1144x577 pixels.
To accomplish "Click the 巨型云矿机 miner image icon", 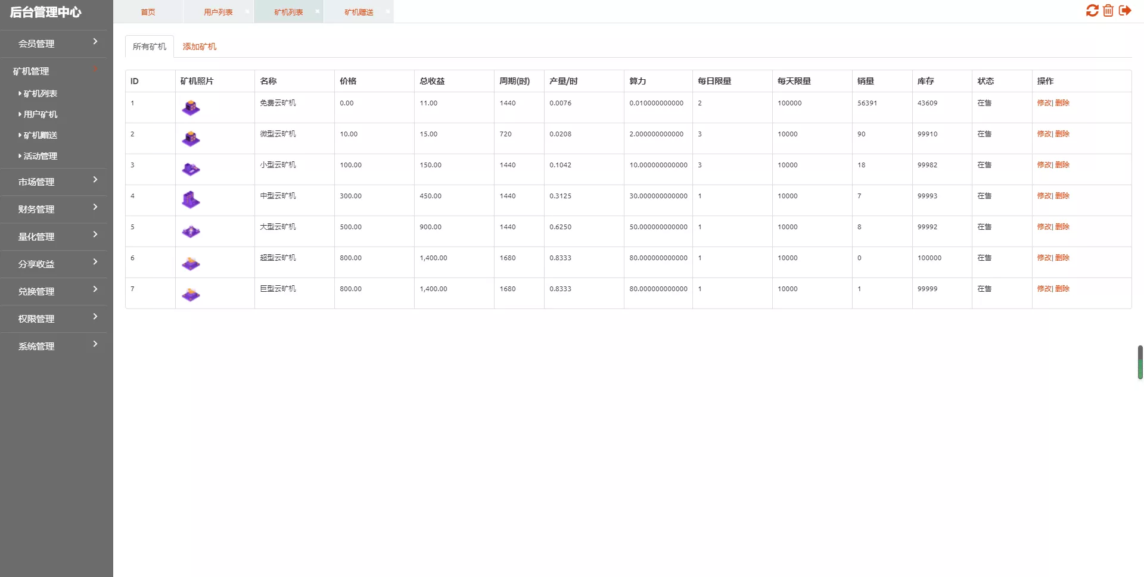I will coord(191,294).
